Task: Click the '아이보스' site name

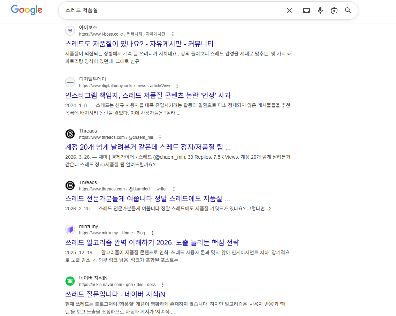Action: 88,27
